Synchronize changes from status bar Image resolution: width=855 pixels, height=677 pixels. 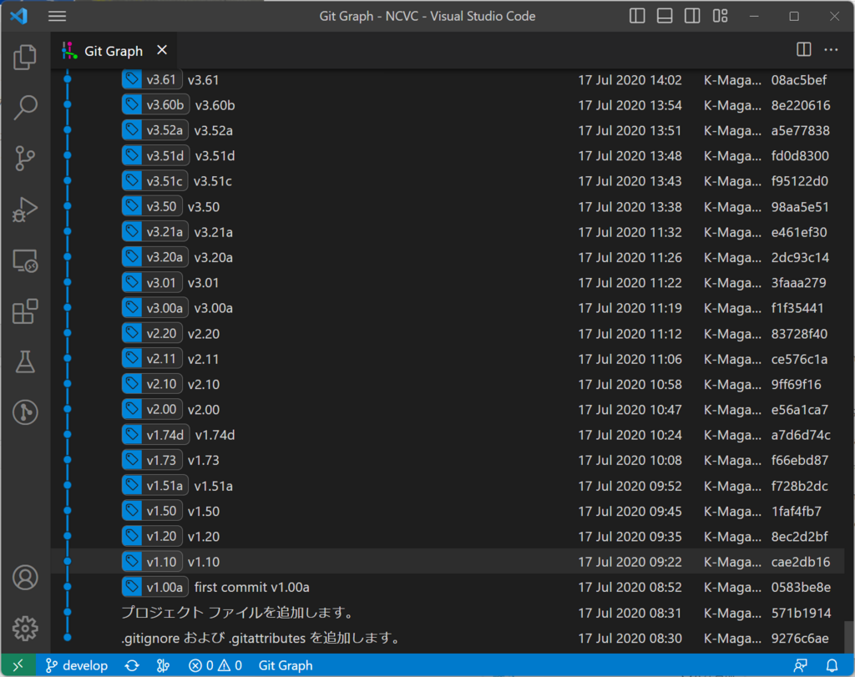[x=132, y=665]
